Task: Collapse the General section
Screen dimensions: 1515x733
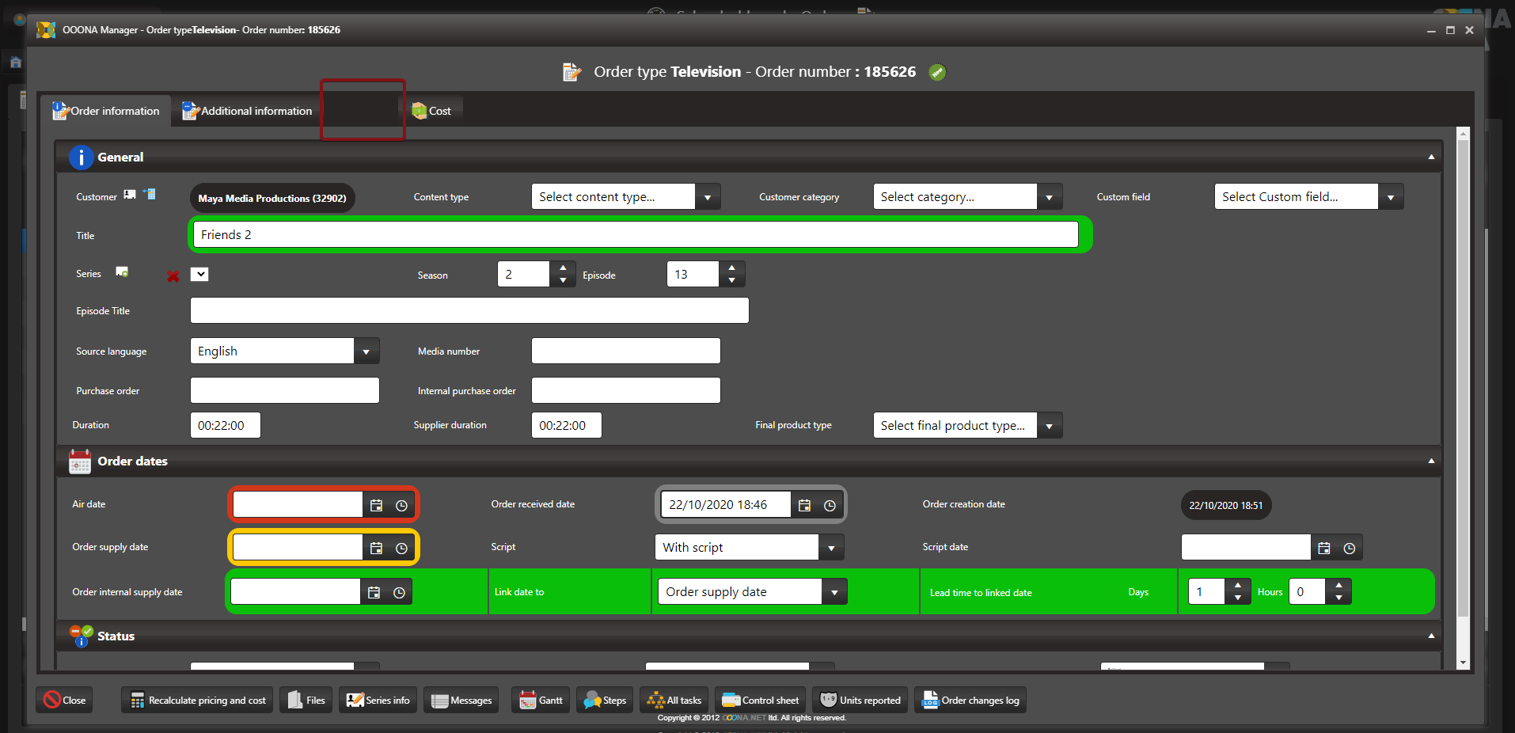Action: [x=1430, y=157]
